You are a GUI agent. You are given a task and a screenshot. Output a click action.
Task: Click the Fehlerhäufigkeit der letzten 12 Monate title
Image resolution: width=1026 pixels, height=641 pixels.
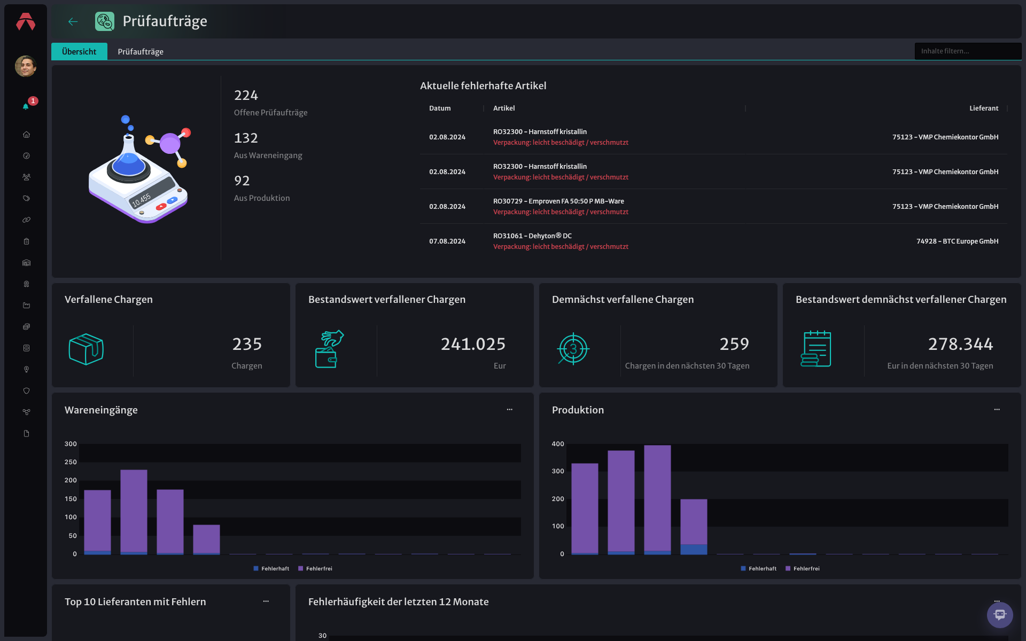pyautogui.click(x=398, y=601)
